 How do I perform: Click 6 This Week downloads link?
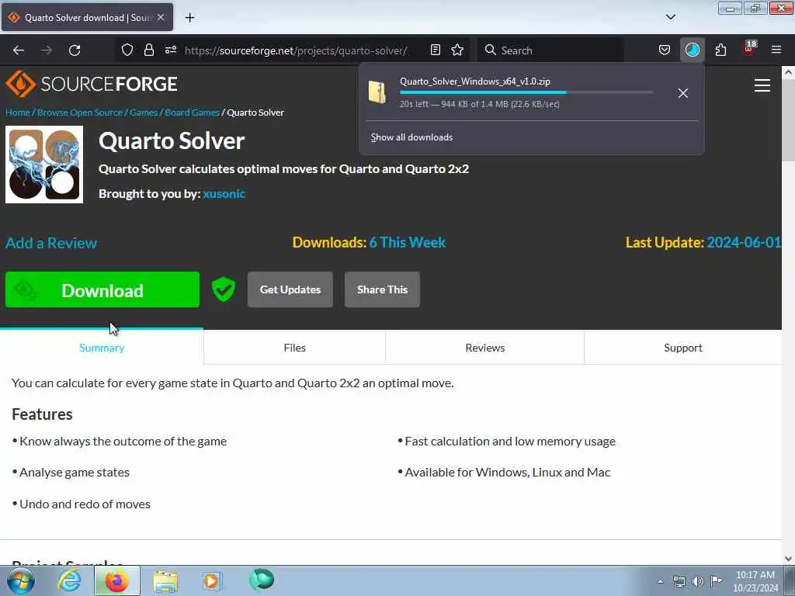[407, 242]
